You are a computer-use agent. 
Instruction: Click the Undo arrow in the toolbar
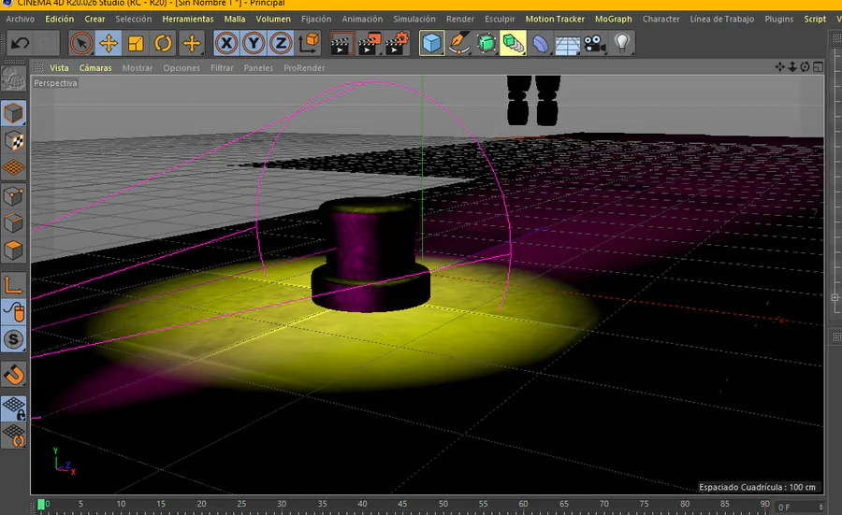click(21, 43)
